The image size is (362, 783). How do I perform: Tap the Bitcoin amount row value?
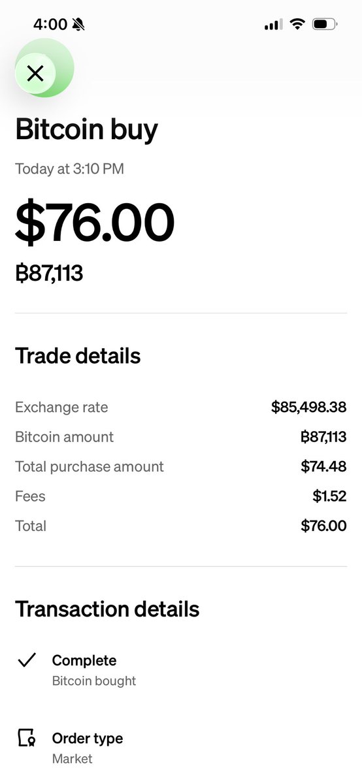[x=323, y=437]
